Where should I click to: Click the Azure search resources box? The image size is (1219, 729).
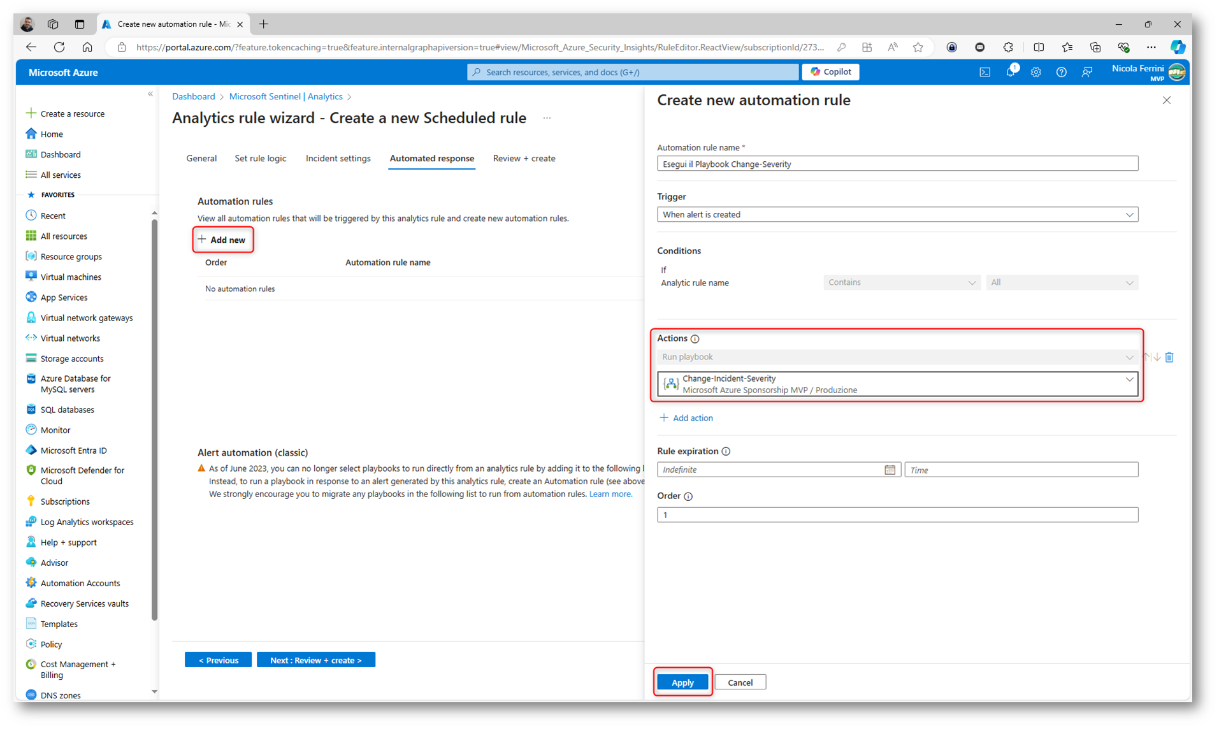coord(632,72)
